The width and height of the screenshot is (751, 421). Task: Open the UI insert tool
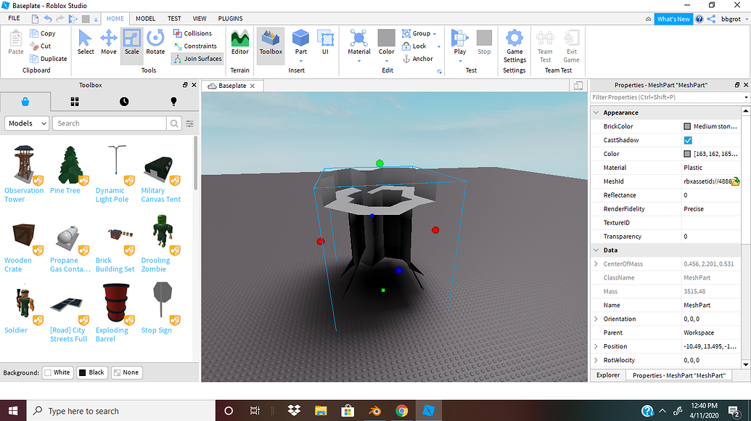tap(325, 42)
